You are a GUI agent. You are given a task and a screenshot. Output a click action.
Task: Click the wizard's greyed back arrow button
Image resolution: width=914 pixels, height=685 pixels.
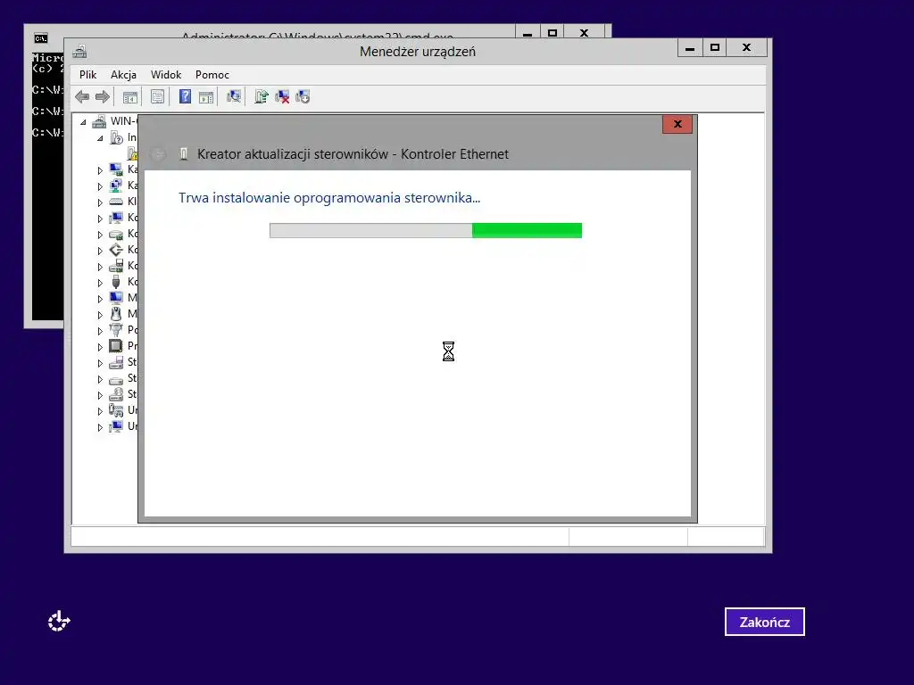coord(157,153)
